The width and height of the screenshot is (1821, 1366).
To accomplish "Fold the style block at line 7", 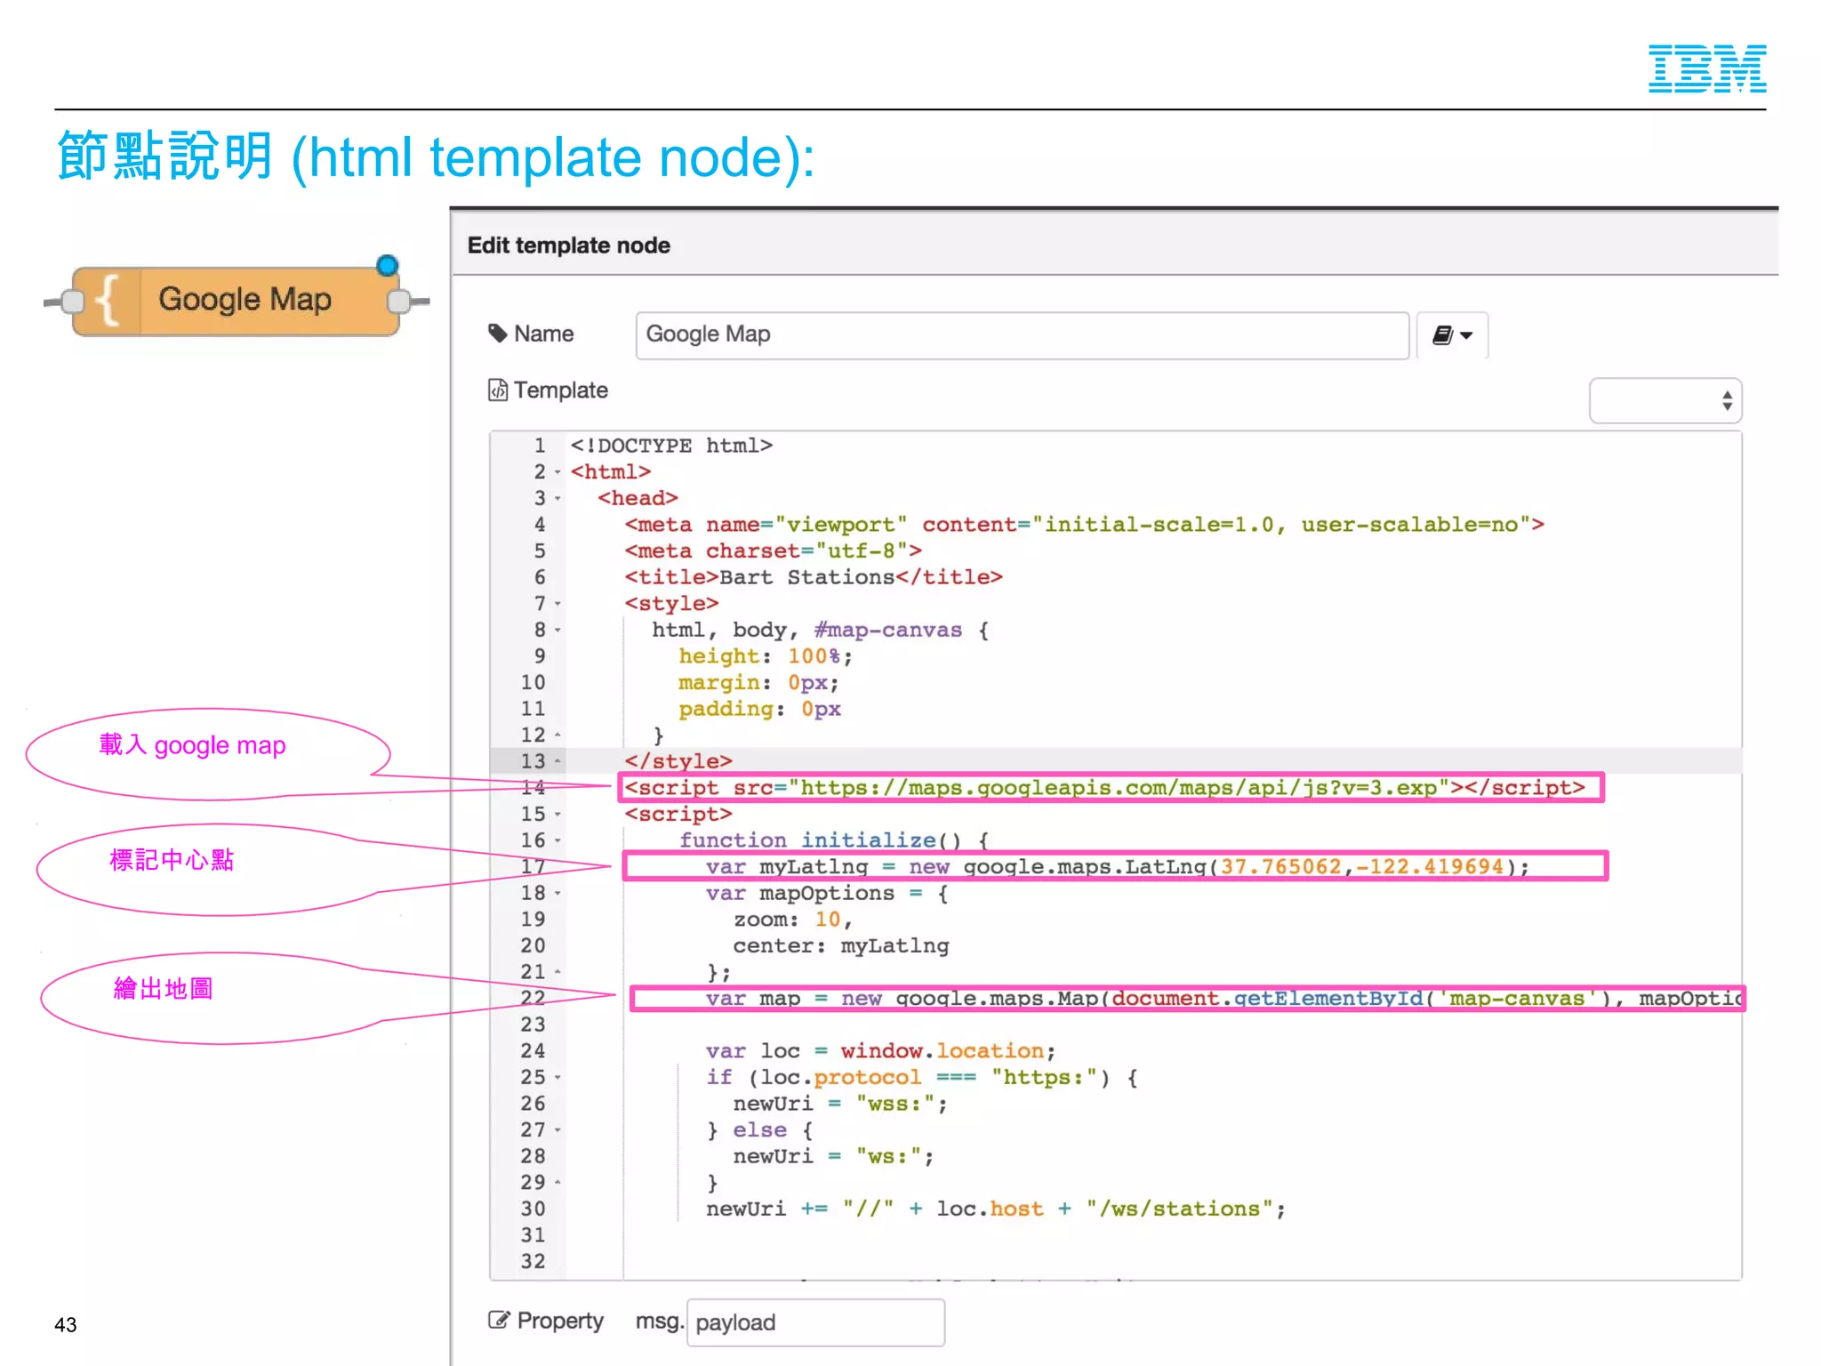I will pyautogui.click(x=558, y=604).
